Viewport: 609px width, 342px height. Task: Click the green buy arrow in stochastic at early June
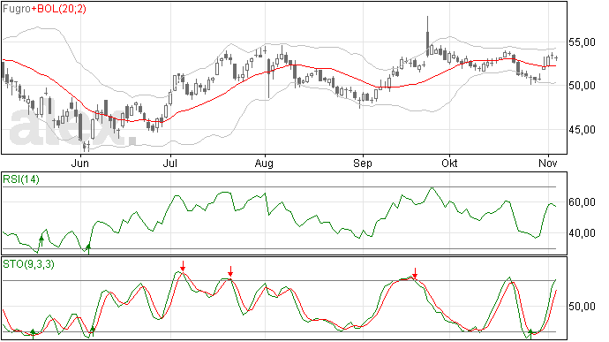(93, 331)
